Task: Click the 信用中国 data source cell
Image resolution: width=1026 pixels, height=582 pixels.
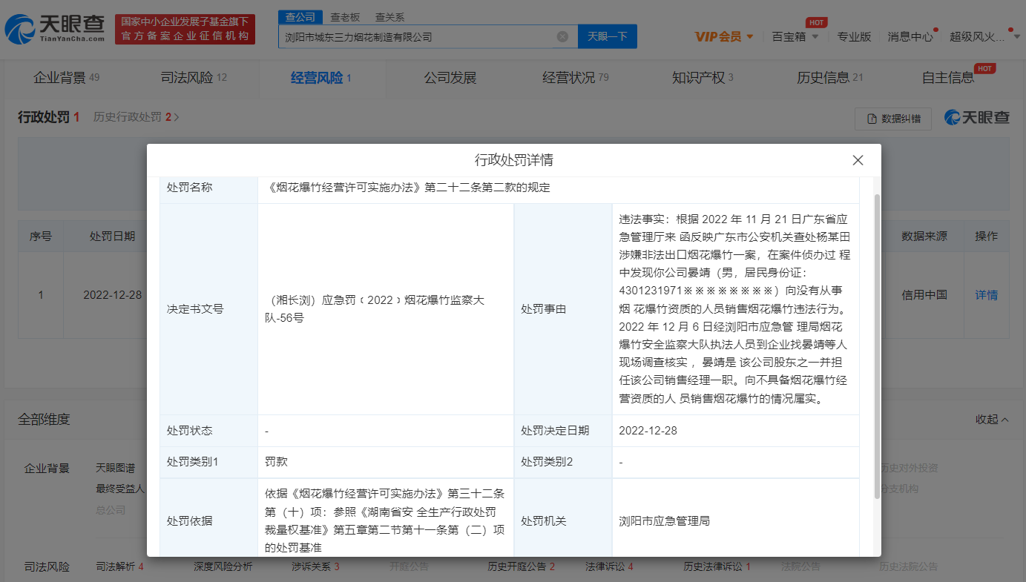Action: pos(924,294)
